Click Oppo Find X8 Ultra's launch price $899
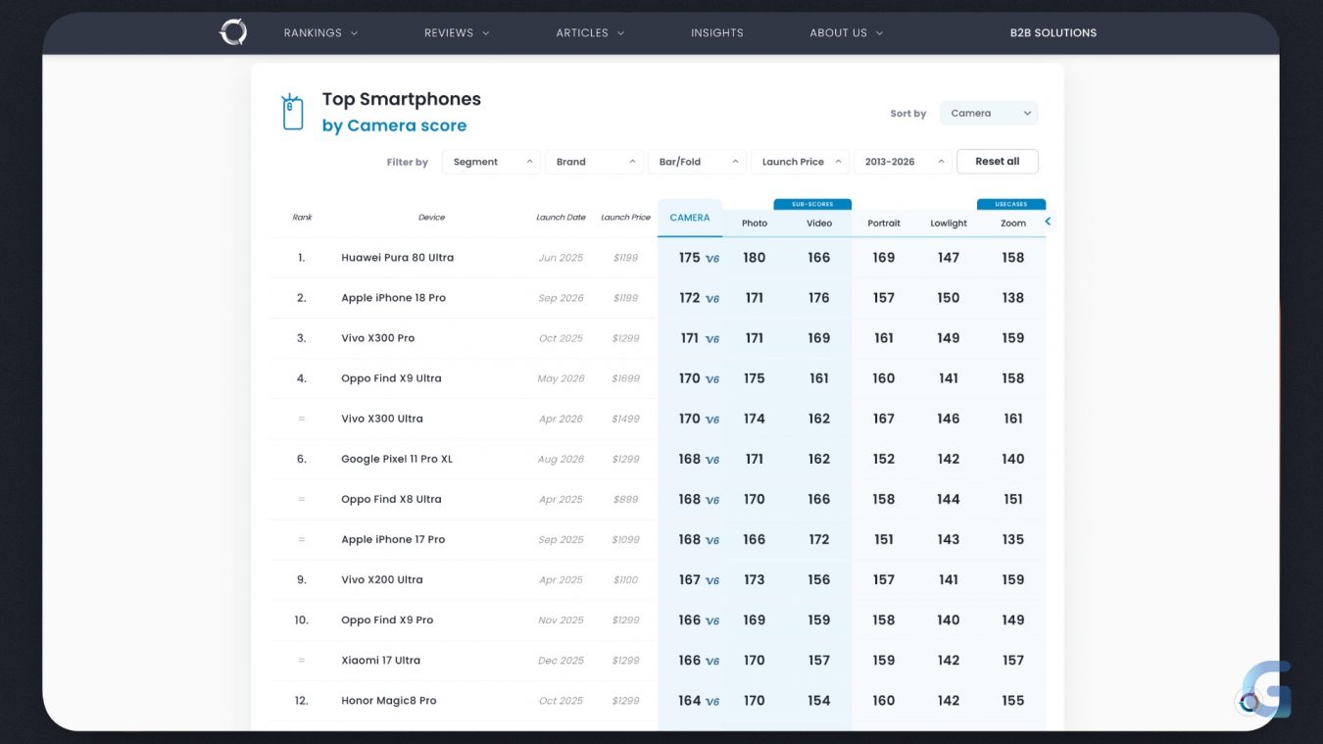 click(625, 499)
